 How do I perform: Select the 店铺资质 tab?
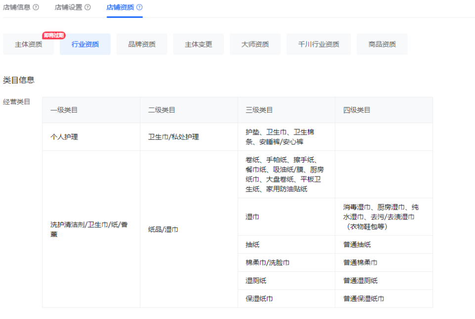tap(120, 7)
